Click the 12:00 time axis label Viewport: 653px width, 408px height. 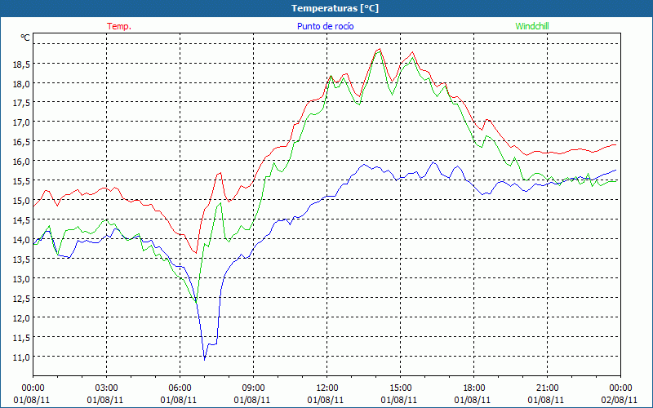[327, 388]
